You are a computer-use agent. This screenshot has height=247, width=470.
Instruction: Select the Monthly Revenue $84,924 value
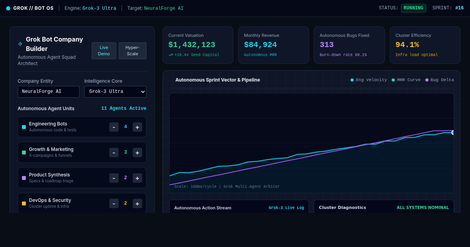point(260,45)
